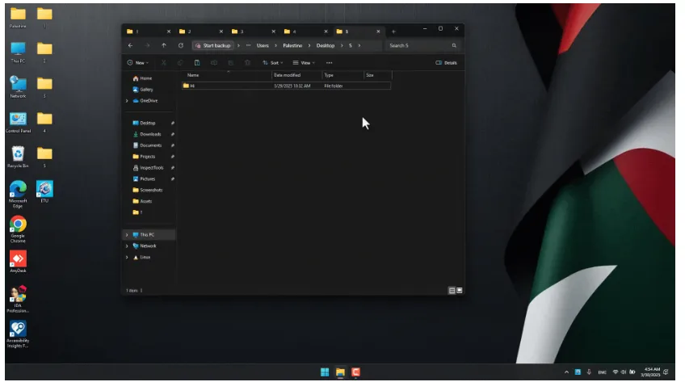Click the Delete trash icon
Viewport: 685px width, 382px height.
pyautogui.click(x=247, y=63)
